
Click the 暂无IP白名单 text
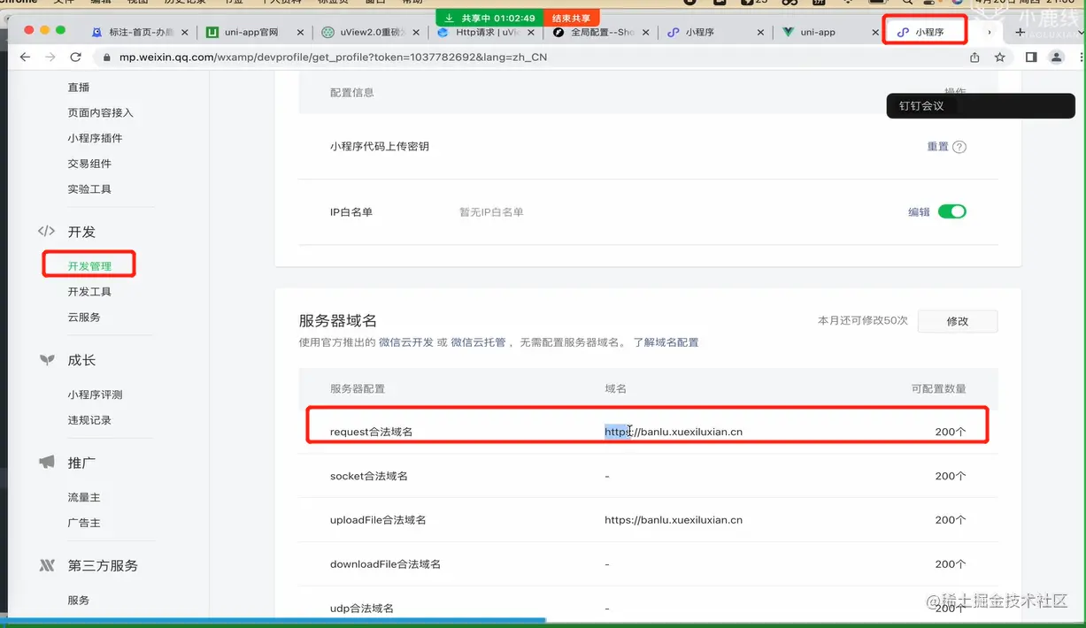491,212
